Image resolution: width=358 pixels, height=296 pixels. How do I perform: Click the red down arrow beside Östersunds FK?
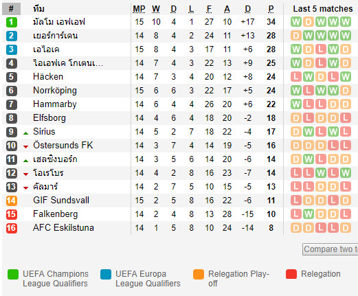(x=25, y=147)
